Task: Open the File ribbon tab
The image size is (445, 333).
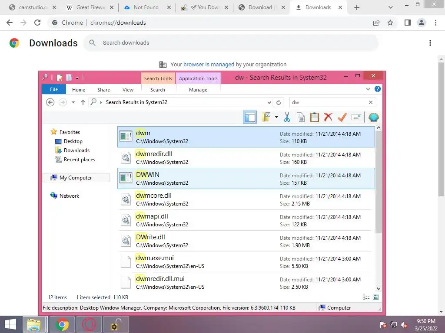Action: [x=53, y=89]
